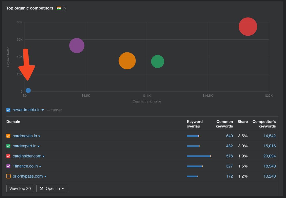Click the Domain column header
Image resolution: width=286 pixels, height=198 pixels.
click(13, 121)
